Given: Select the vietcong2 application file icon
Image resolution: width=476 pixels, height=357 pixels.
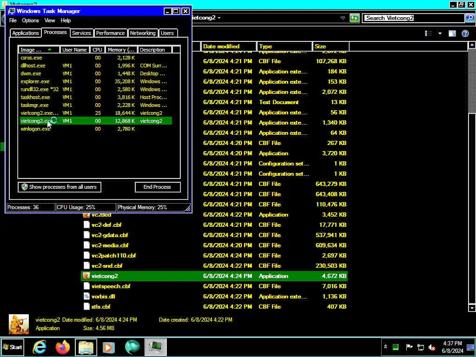Looking at the screenshot, I should (x=86, y=276).
